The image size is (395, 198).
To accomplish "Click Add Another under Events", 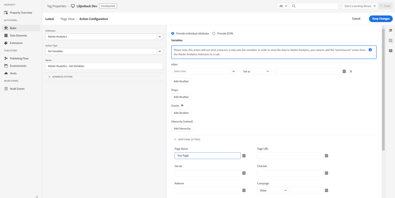I will point(181,113).
